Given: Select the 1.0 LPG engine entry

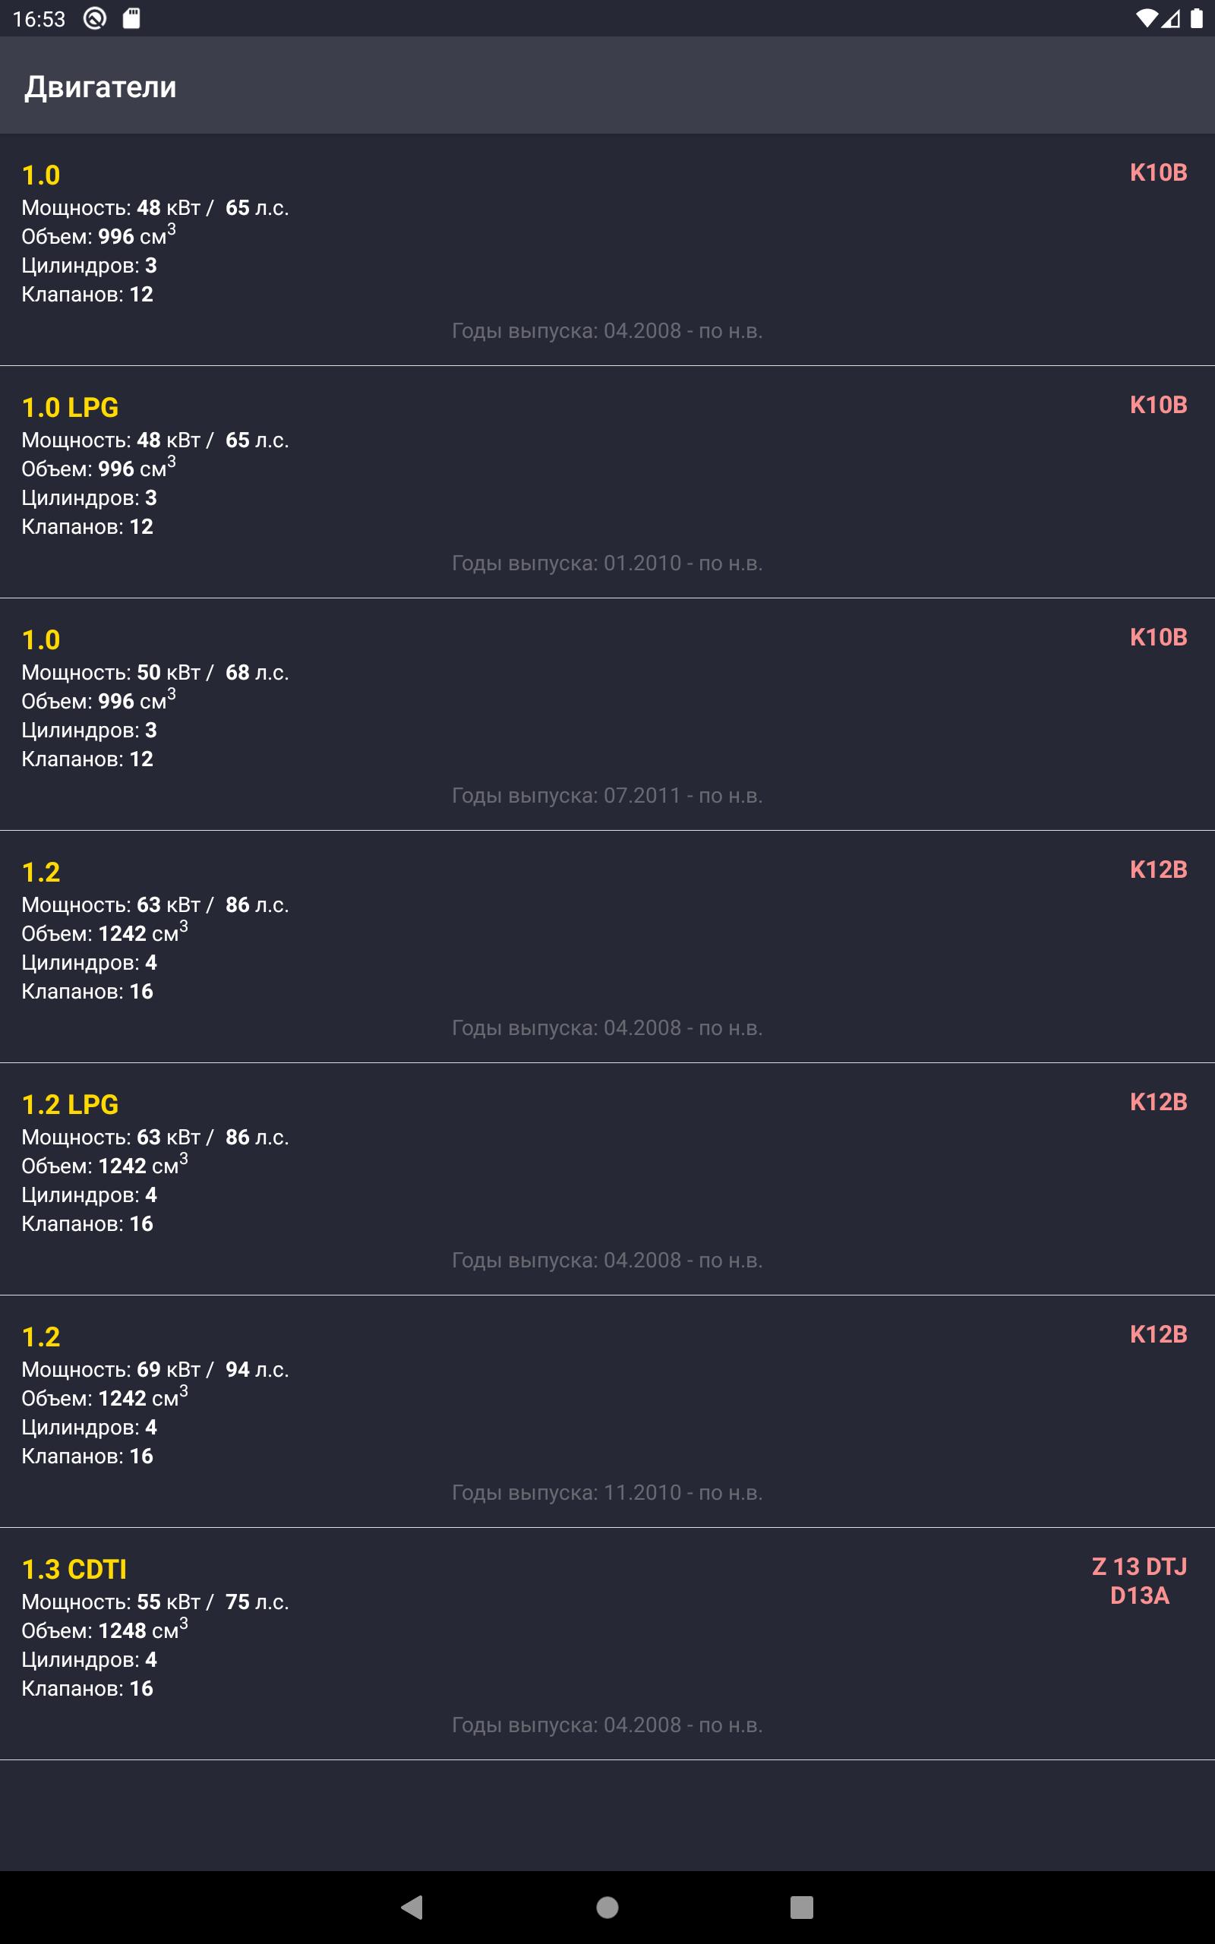Looking at the screenshot, I should tap(607, 482).
